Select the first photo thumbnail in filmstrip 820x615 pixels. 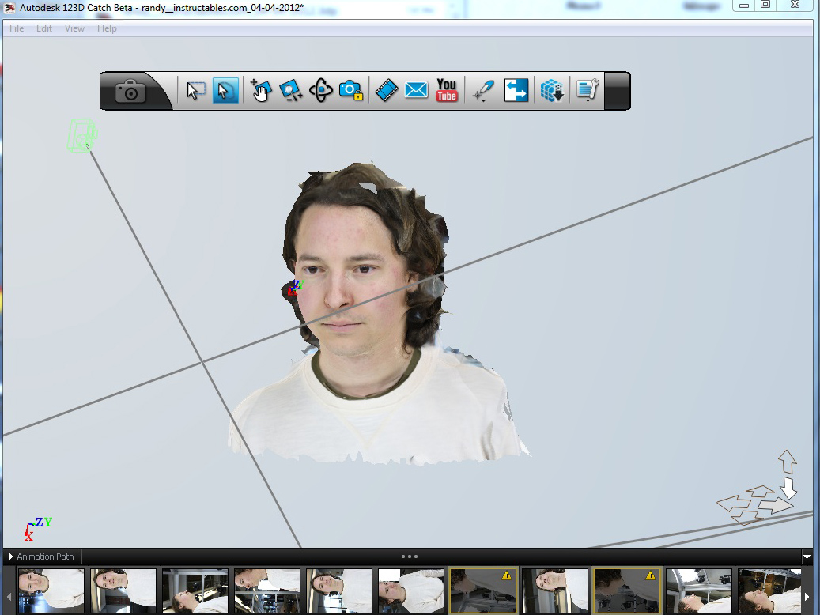[51, 591]
